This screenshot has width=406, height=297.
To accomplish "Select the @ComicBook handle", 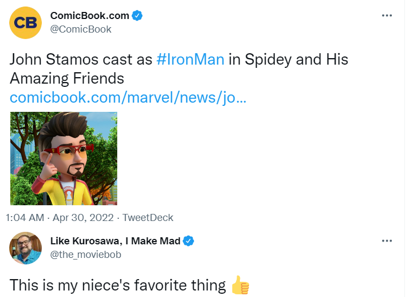I will [80, 29].
